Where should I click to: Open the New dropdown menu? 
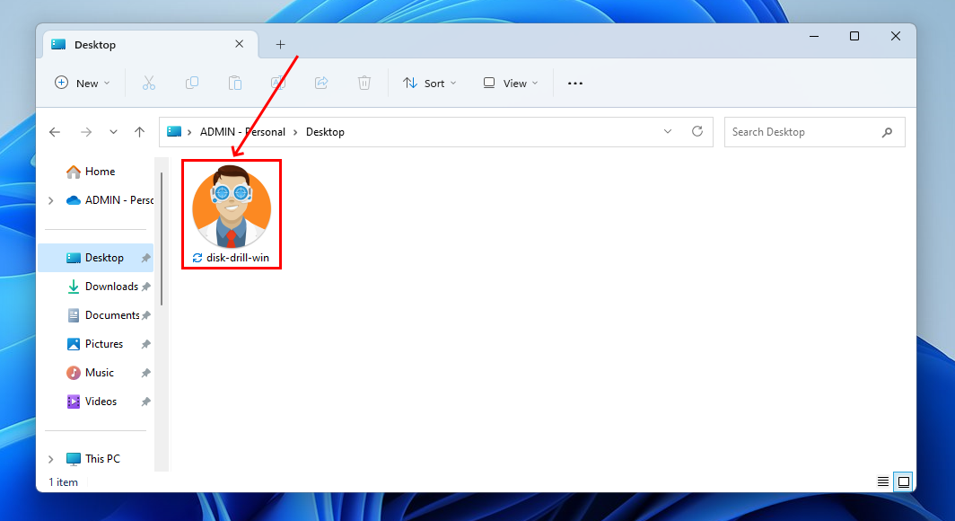tap(83, 83)
